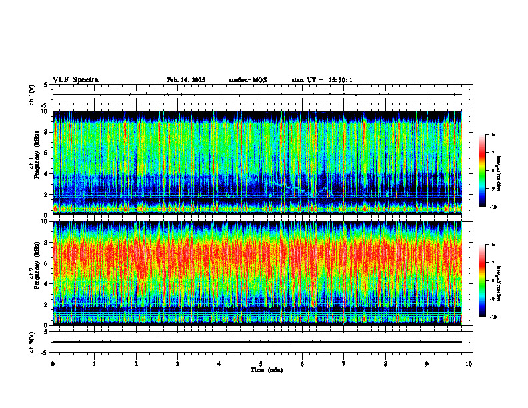The height and width of the screenshot is (408, 528).
Task: Click the ch.2 spectrogram color scale bar
Action: click(482, 281)
